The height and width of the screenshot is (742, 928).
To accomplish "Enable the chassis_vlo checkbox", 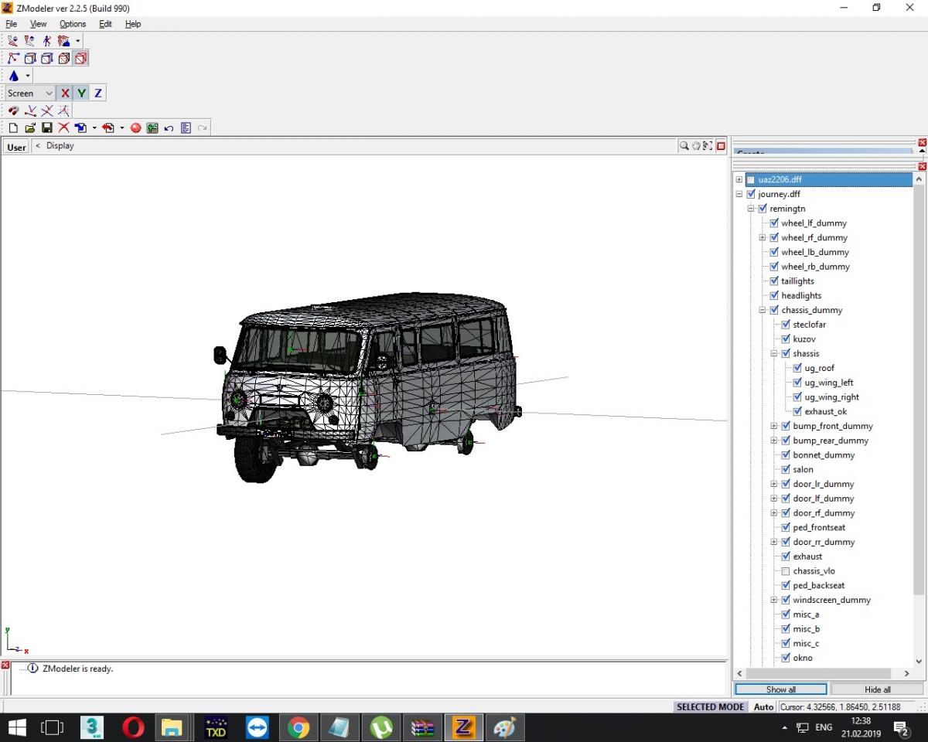I will [x=786, y=571].
